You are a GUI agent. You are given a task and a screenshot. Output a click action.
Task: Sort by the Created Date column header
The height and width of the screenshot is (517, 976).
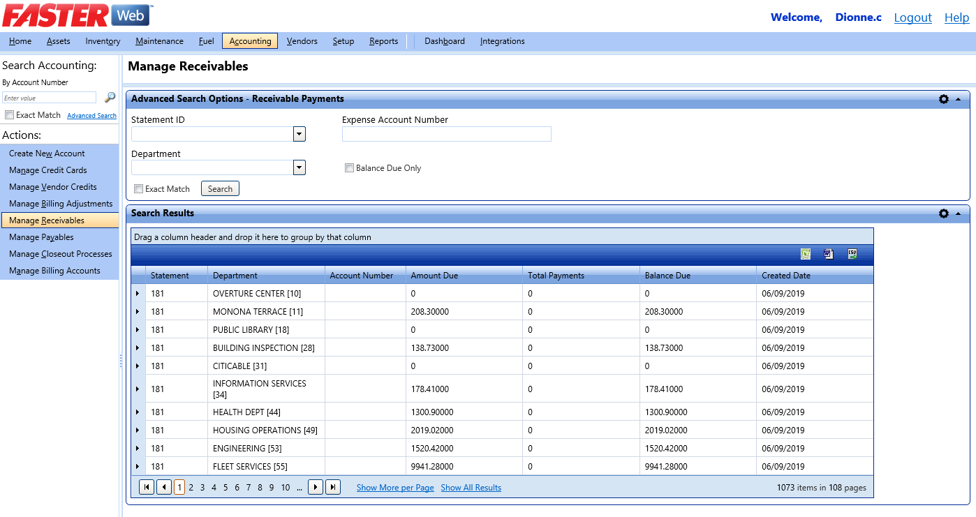tap(786, 276)
